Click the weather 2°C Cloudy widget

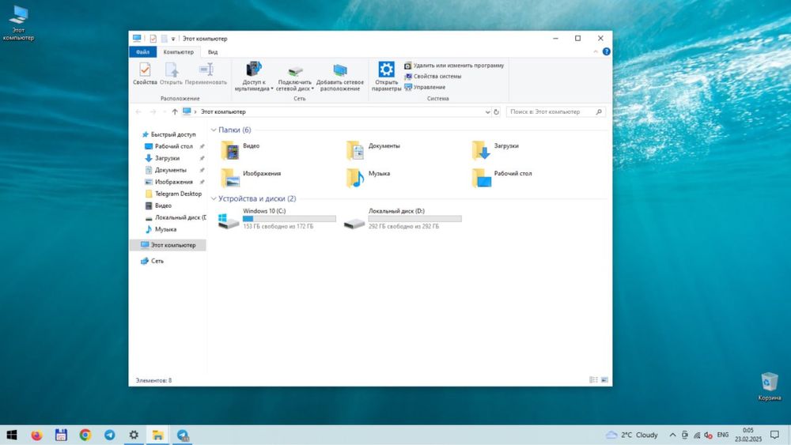(631, 435)
